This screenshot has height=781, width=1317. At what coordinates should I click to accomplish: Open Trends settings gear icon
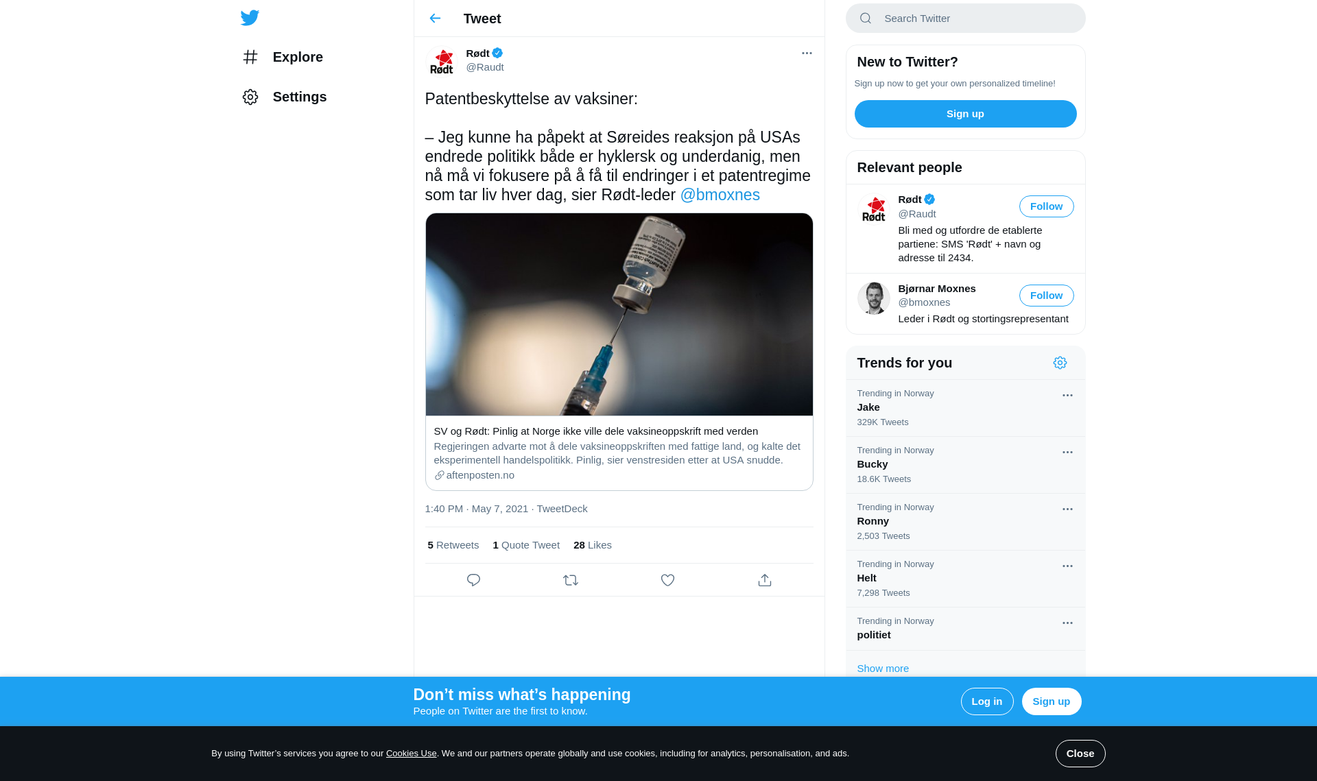[x=1060, y=363]
